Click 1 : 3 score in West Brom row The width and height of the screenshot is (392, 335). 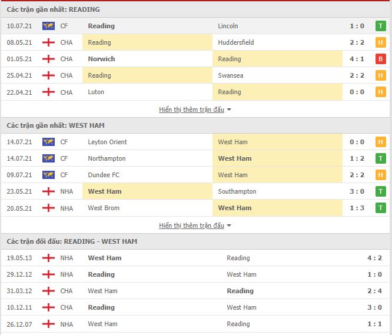357,208
